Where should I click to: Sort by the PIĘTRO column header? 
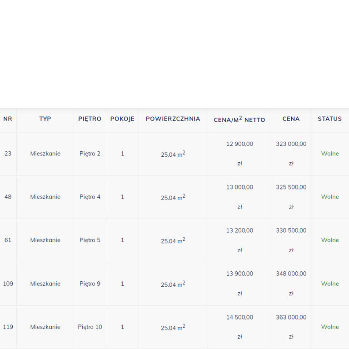coord(90,119)
